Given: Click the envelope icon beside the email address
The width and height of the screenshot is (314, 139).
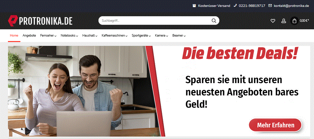Looking at the screenshot, I should [270, 6].
